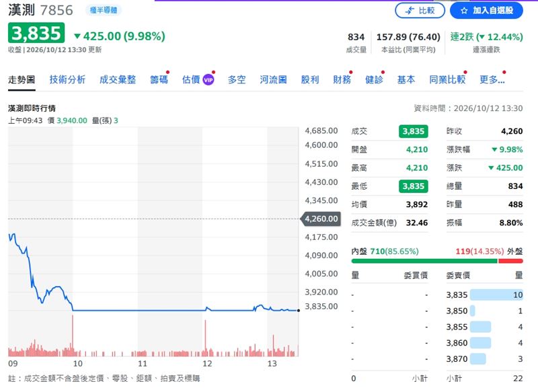Click the 委賣價 column header

pos(458,275)
